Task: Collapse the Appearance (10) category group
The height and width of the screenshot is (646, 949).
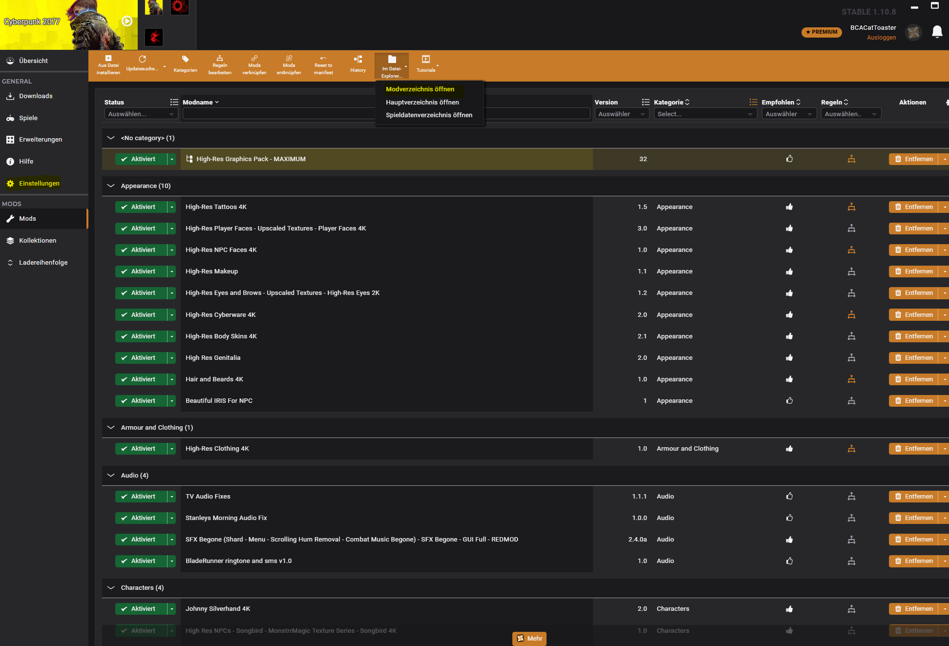Action: point(111,186)
